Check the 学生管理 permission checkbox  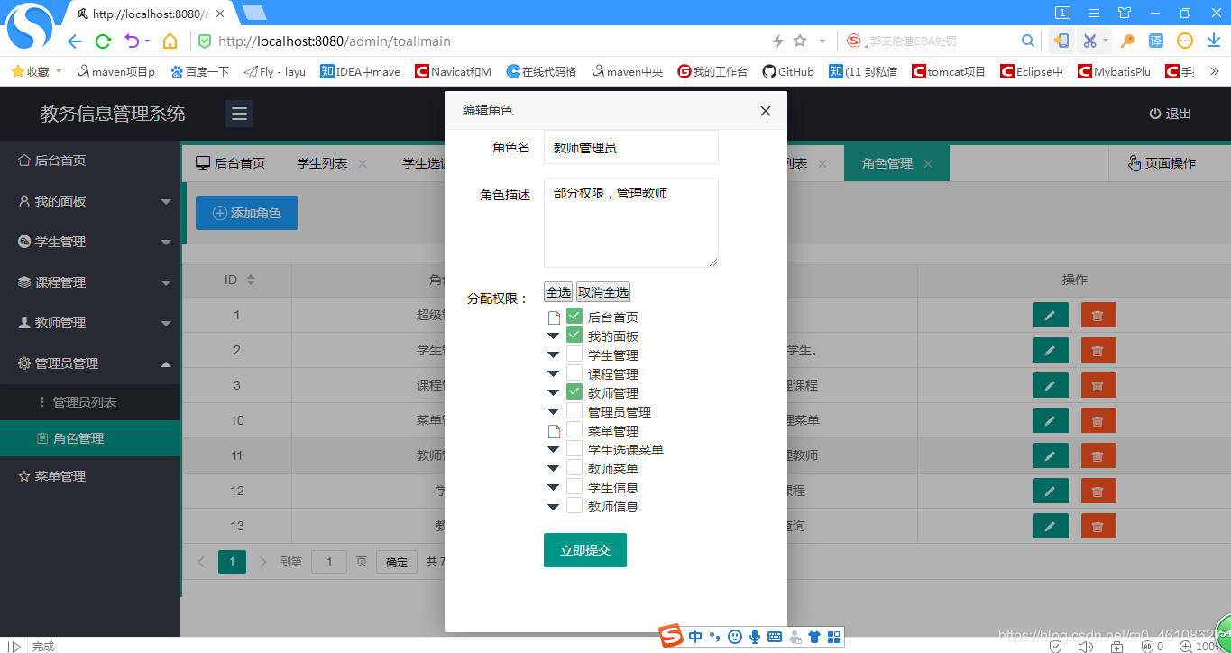point(574,354)
